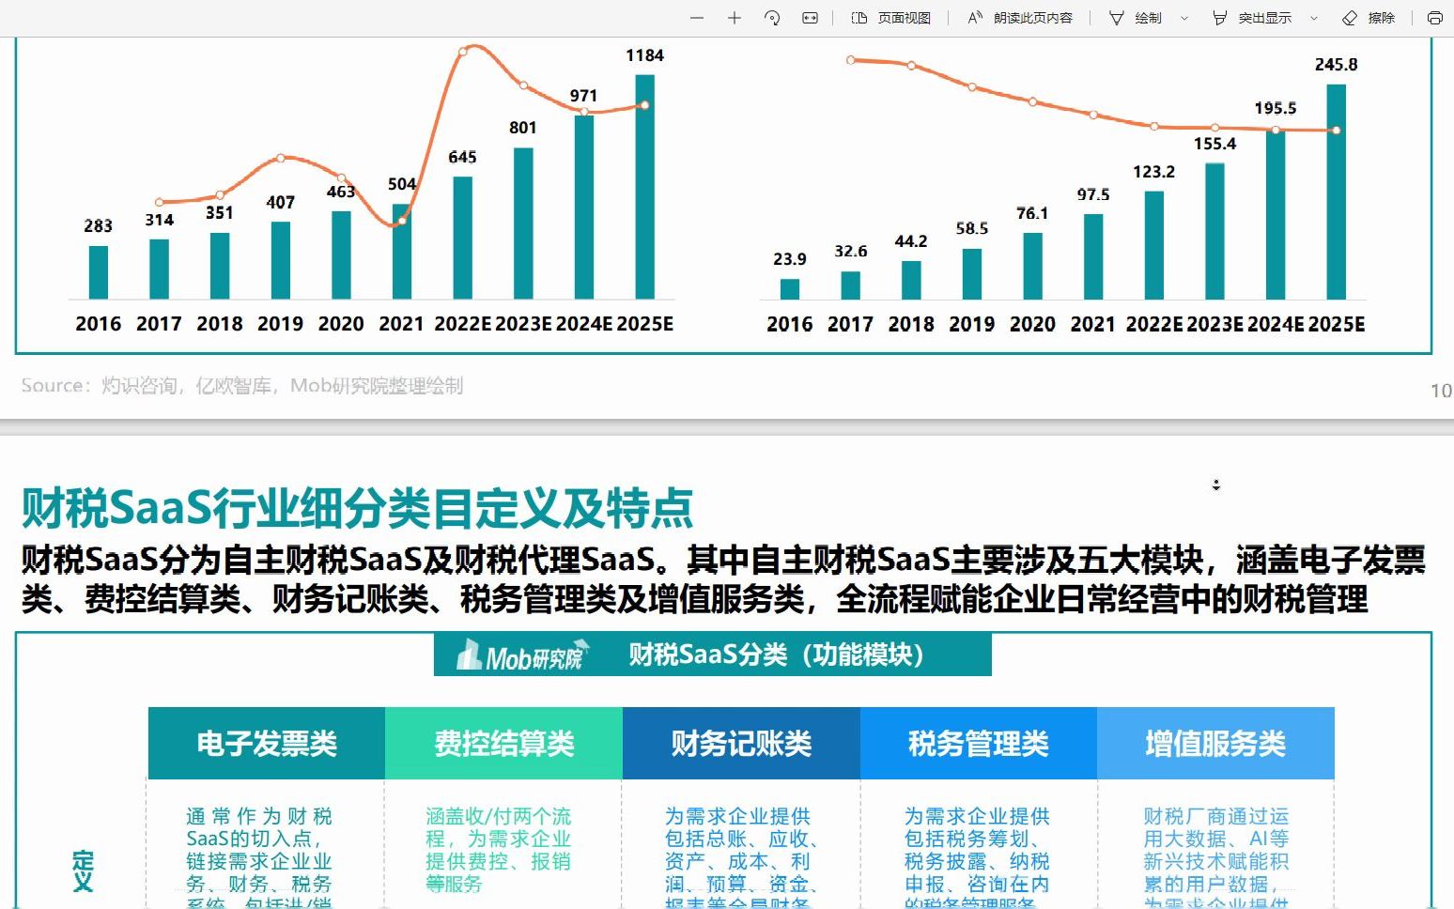Click the 财税SaaS分类（功能模块）banner title

776,655
